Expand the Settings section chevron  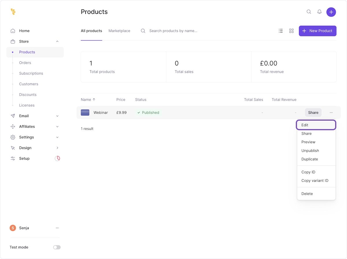57,137
